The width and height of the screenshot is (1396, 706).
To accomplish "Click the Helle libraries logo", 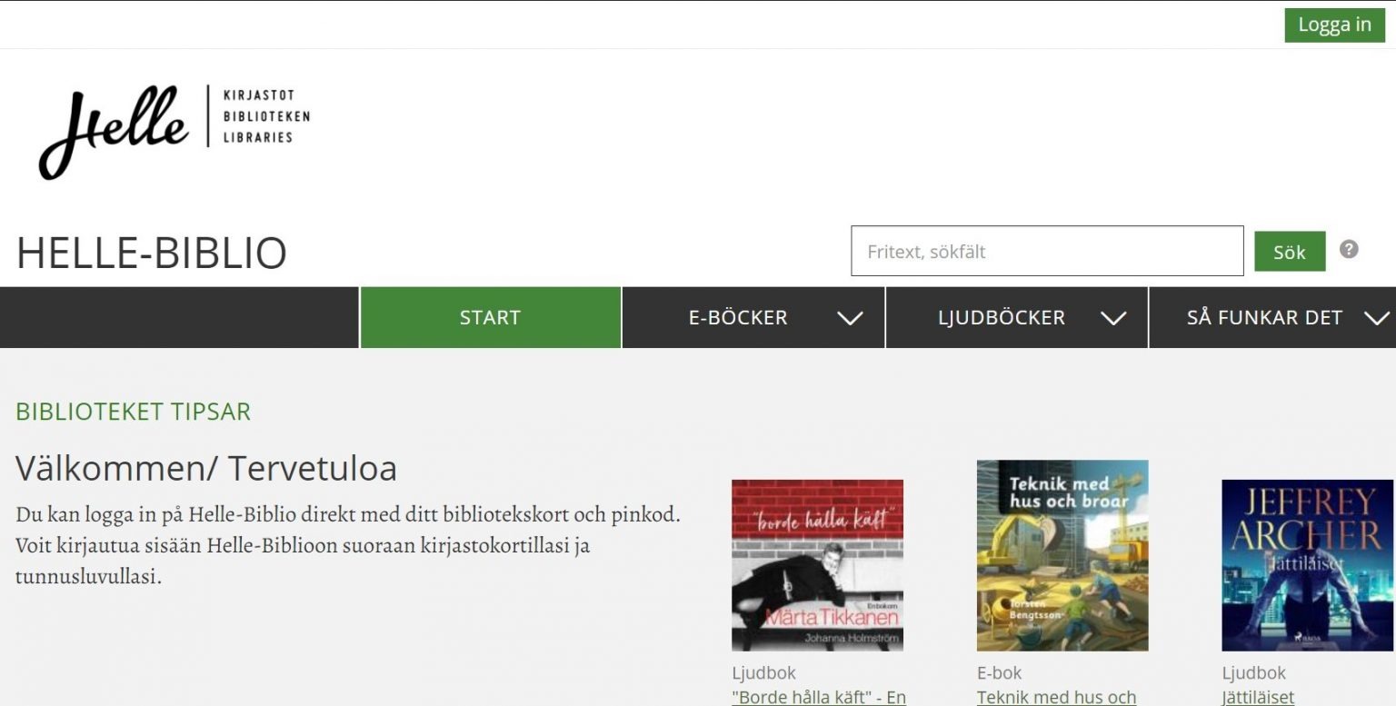I will (x=174, y=130).
